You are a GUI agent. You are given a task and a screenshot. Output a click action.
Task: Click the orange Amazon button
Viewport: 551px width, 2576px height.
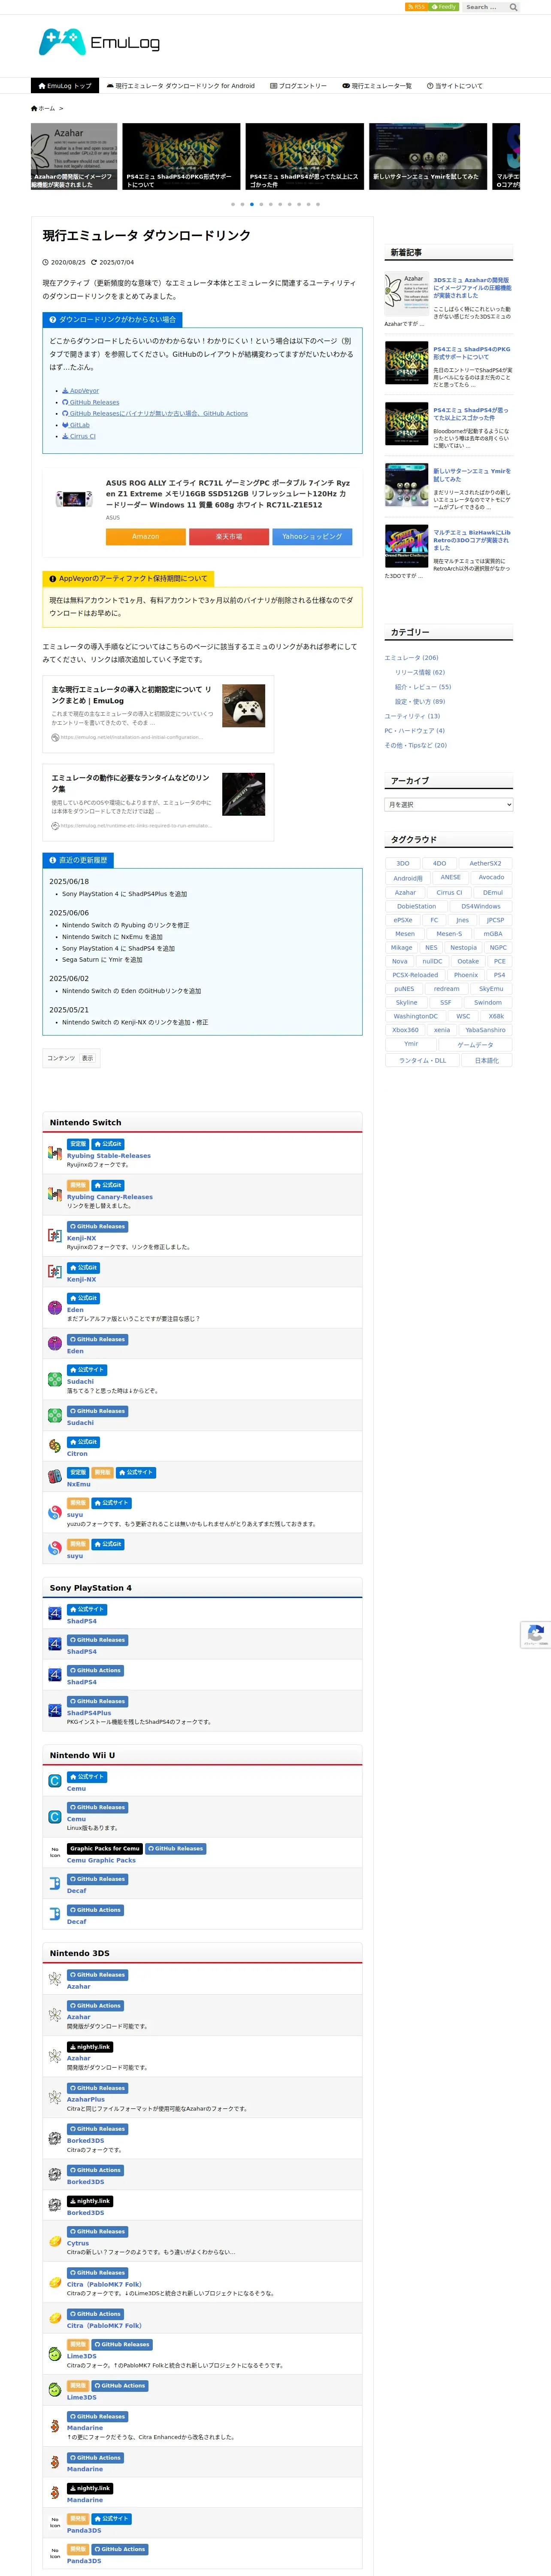point(145,537)
